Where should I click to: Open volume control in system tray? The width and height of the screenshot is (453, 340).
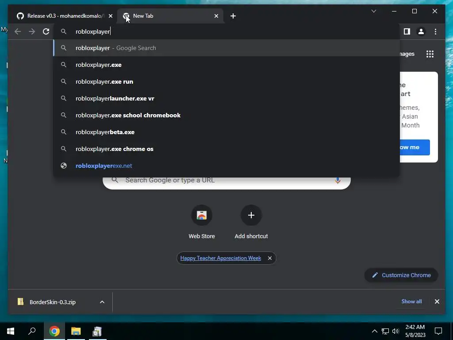point(395,331)
